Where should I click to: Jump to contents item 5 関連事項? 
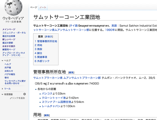41,57
